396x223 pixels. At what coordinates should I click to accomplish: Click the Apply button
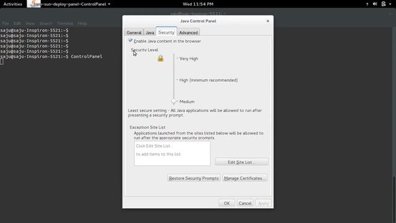[264, 203]
